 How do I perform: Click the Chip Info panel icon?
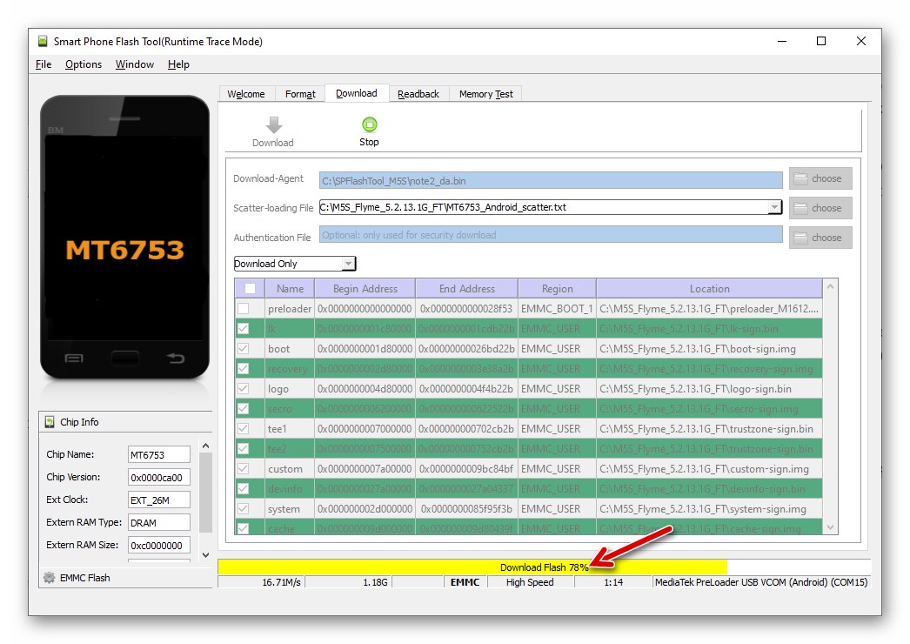49,422
